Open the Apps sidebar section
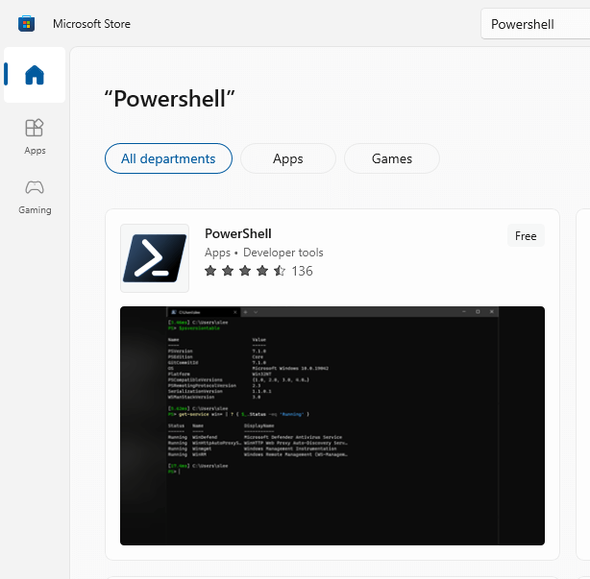590x579 pixels. 35,137
